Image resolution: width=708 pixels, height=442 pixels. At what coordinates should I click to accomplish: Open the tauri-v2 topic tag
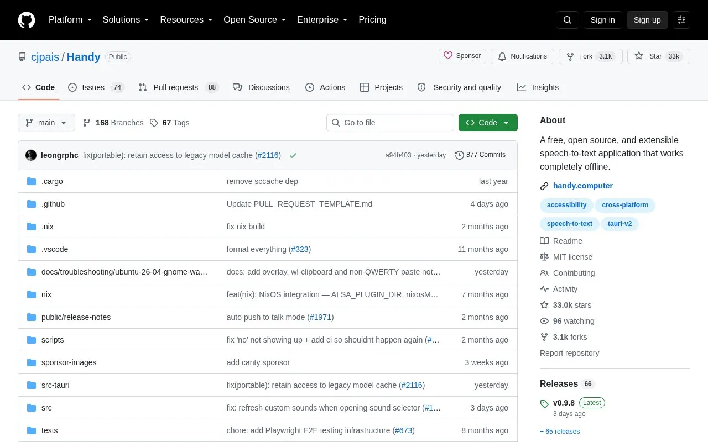[619, 224]
